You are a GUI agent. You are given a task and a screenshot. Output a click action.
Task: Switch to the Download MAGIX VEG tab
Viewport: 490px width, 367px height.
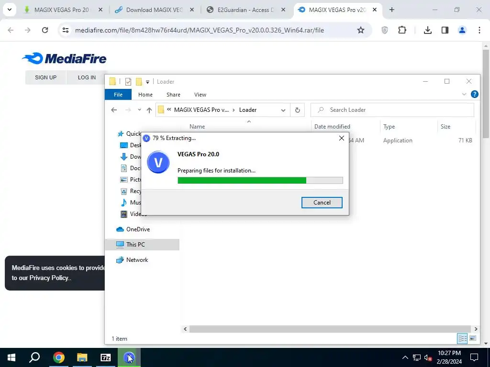[154, 10]
